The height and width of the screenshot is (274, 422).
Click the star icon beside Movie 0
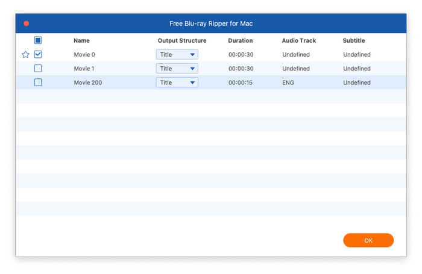point(25,55)
